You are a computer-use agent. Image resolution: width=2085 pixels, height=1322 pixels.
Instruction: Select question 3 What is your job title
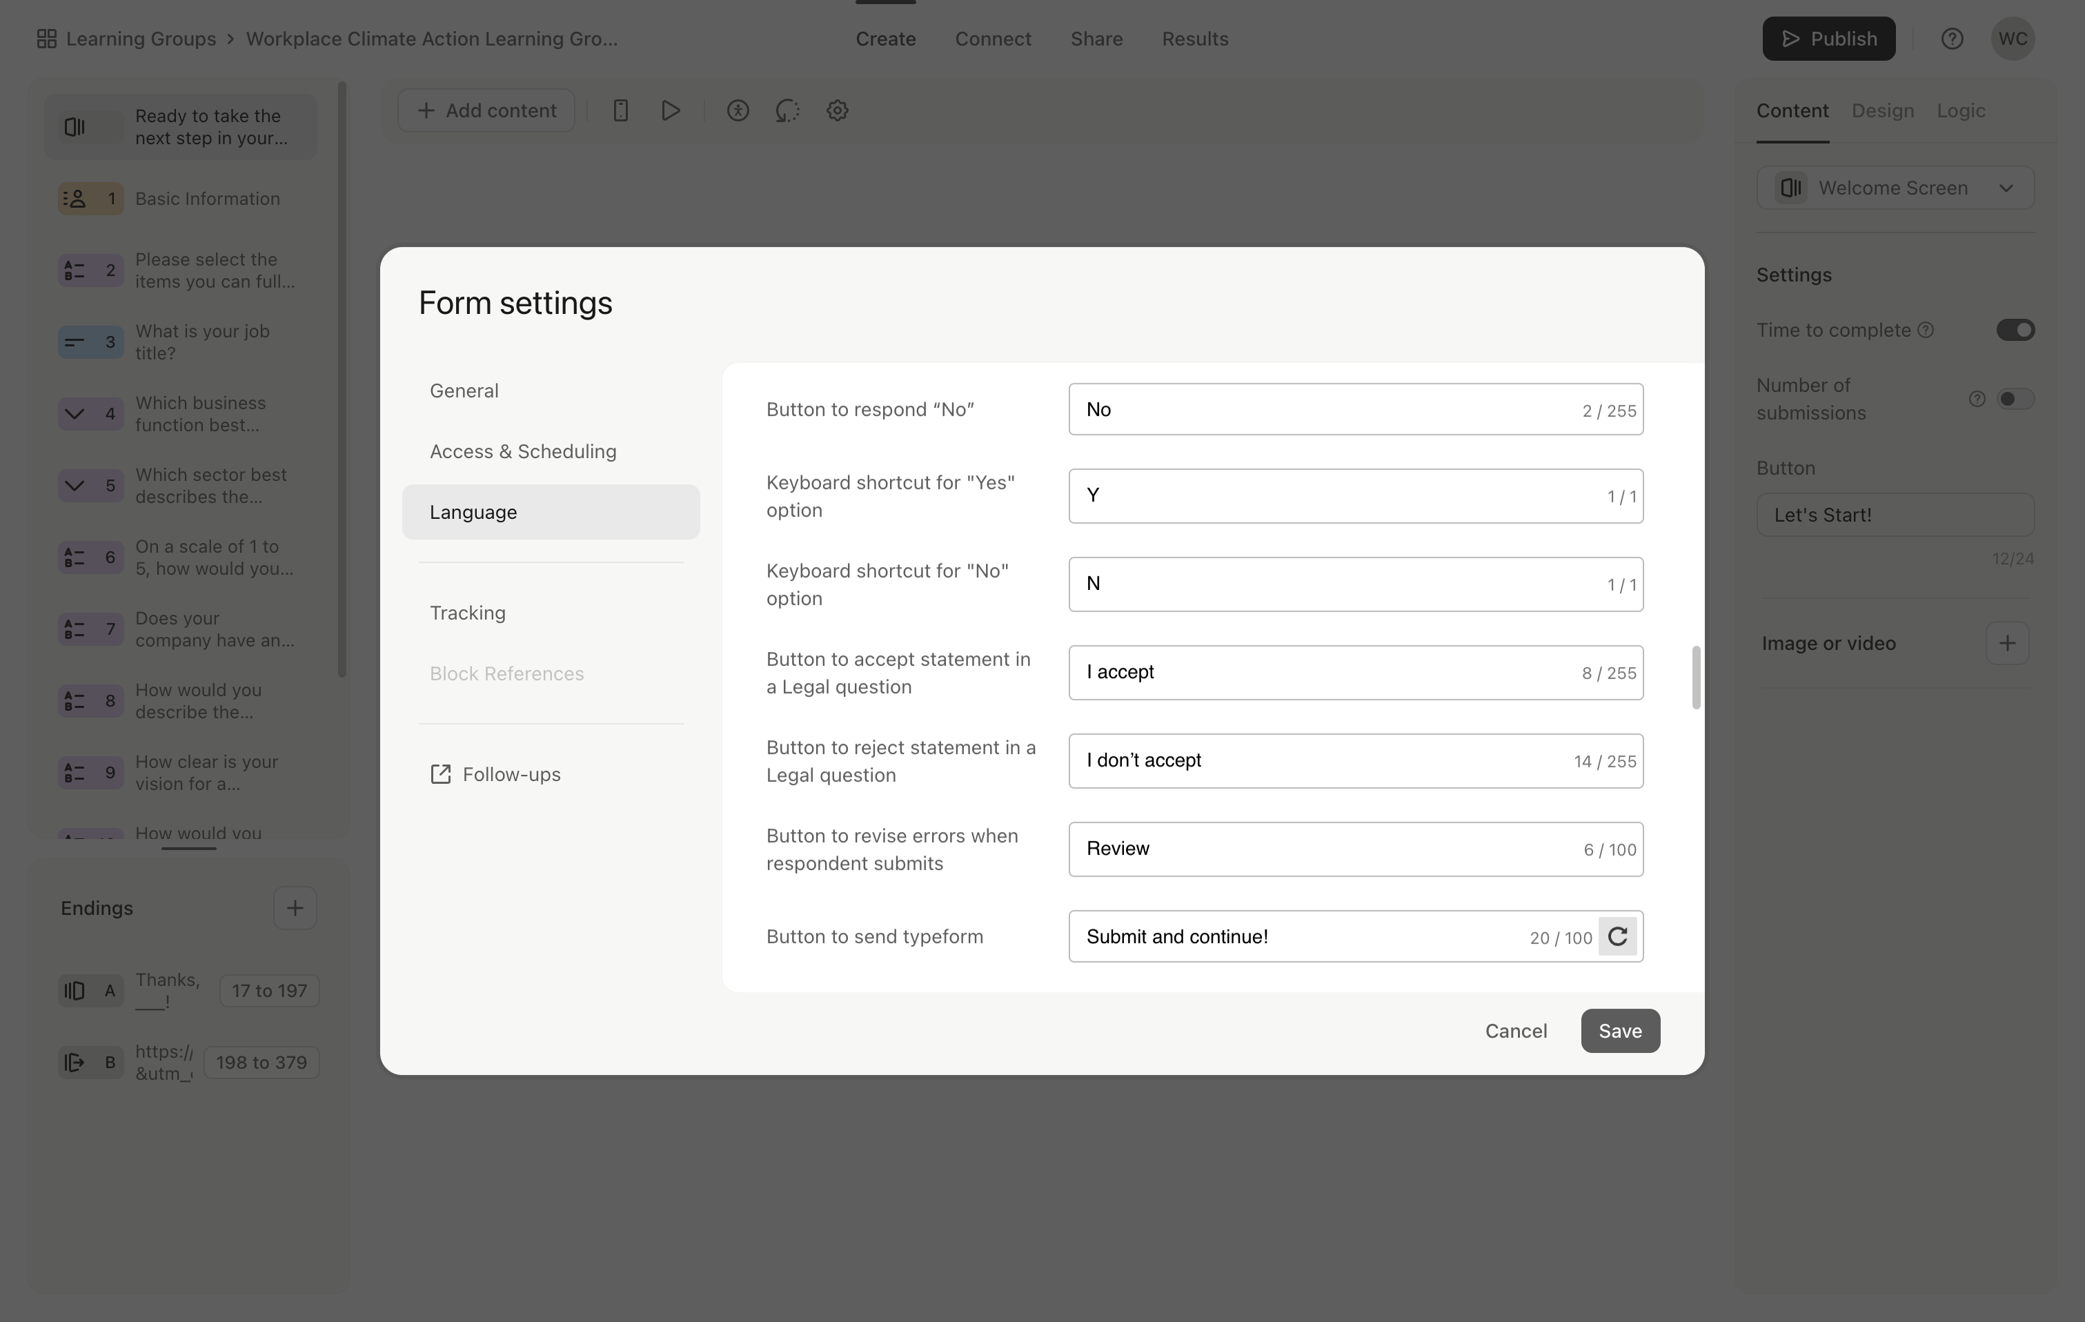tap(181, 343)
